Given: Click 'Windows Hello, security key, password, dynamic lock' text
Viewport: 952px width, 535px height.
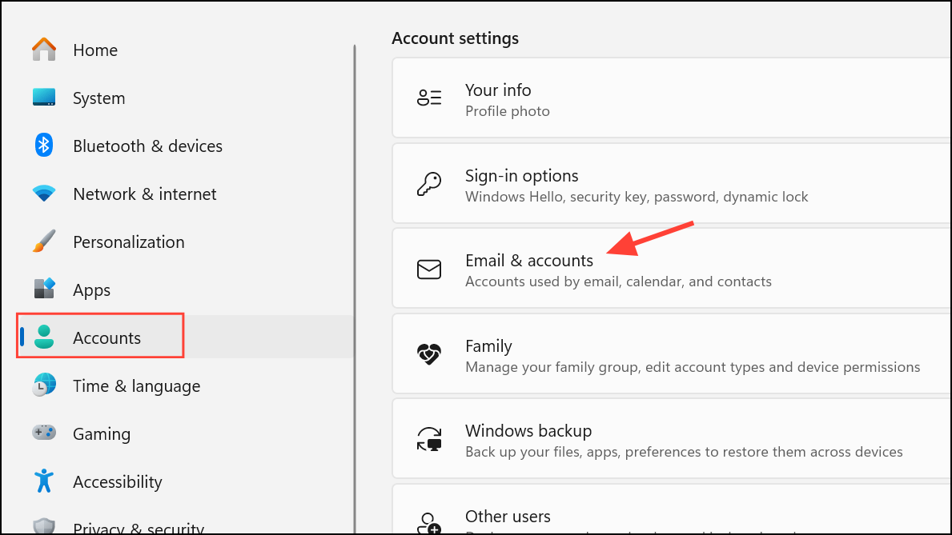Looking at the screenshot, I should (x=637, y=197).
